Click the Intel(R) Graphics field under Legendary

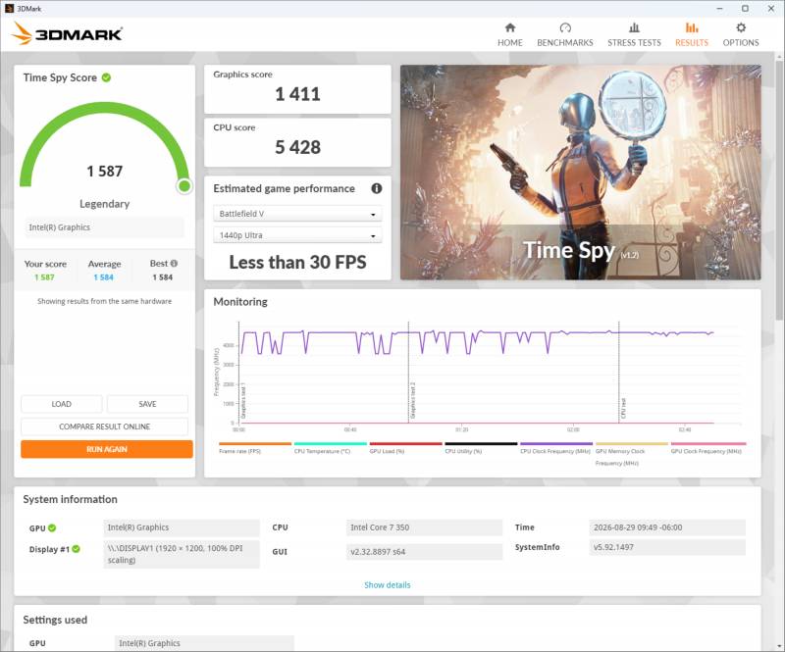click(104, 227)
